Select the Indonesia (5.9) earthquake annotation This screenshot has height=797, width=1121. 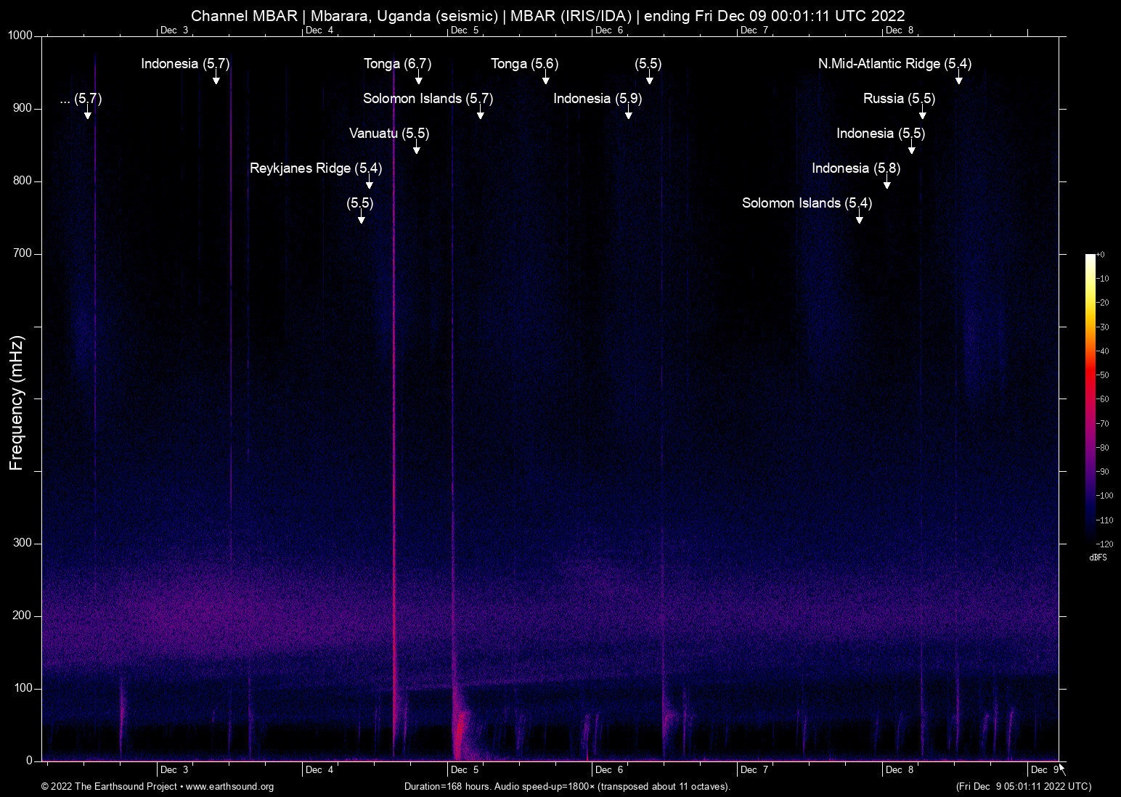(598, 99)
